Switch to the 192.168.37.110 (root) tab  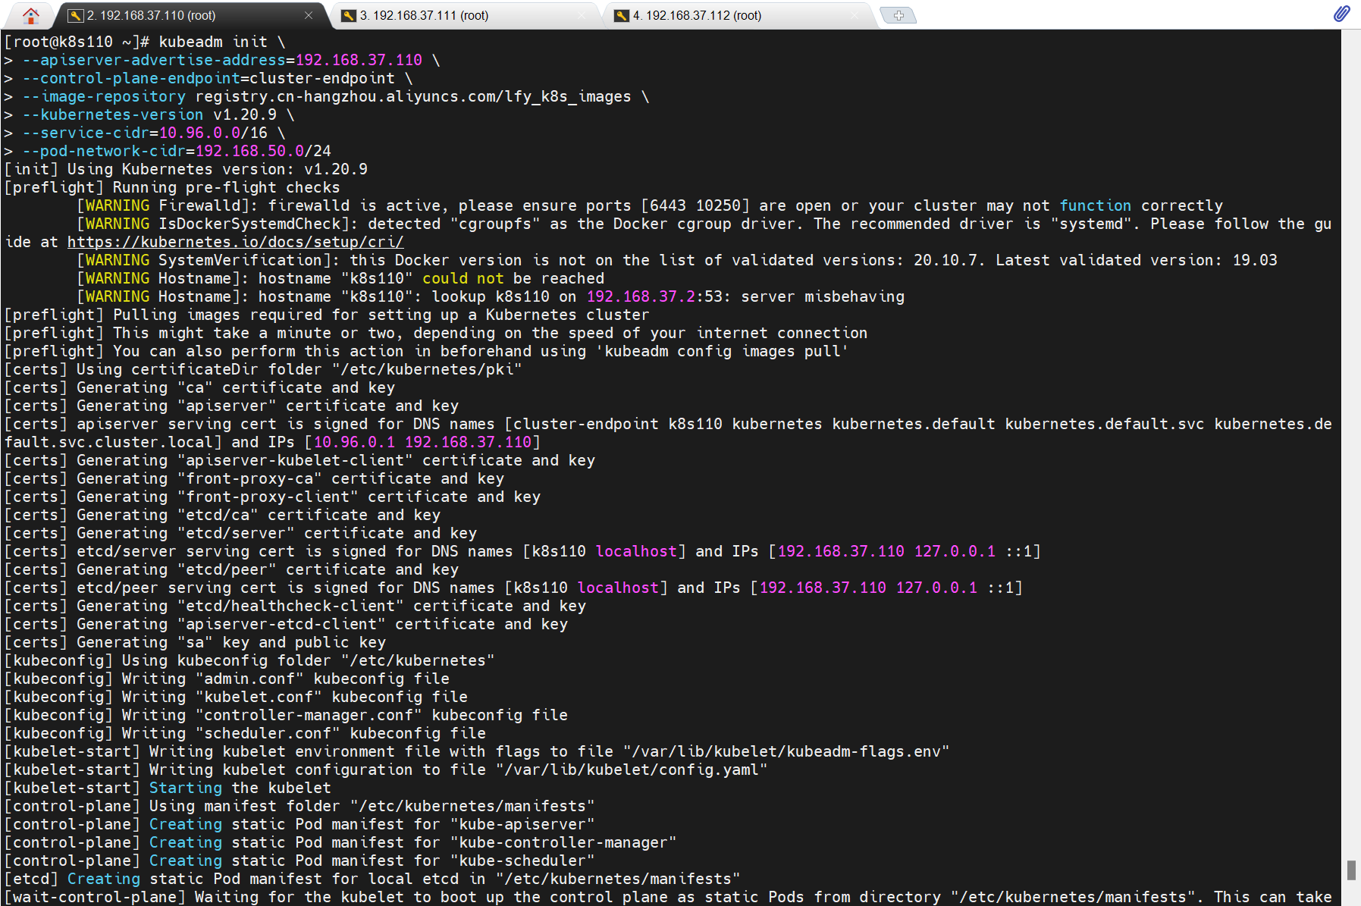(191, 15)
